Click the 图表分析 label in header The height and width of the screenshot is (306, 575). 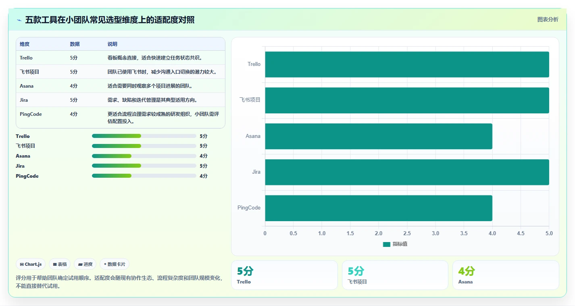[548, 19]
